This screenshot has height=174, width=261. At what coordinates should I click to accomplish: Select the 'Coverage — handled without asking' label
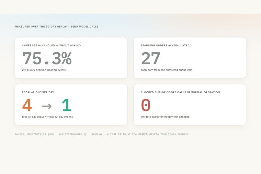[51, 45]
